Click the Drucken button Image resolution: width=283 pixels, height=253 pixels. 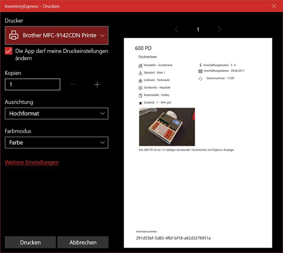coord(30,242)
